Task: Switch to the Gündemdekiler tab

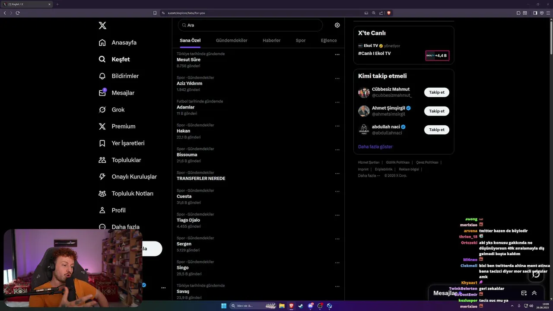Action: 232,40
